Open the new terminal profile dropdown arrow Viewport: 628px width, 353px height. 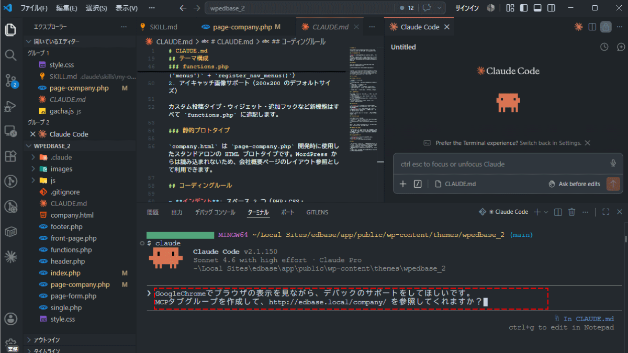coord(546,212)
